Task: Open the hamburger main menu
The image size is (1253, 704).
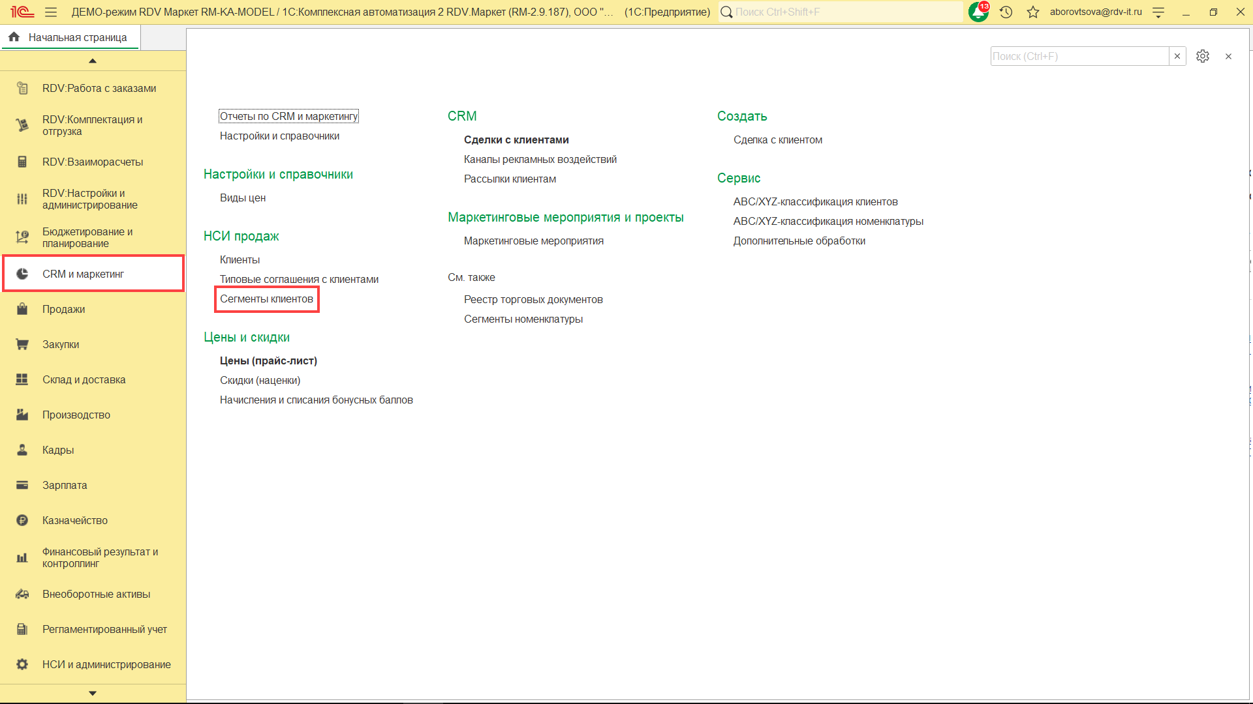Action: tap(51, 12)
